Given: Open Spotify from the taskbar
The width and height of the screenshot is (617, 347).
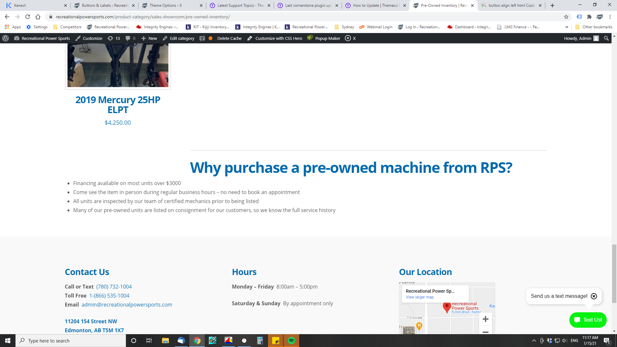Looking at the screenshot, I should (291, 341).
